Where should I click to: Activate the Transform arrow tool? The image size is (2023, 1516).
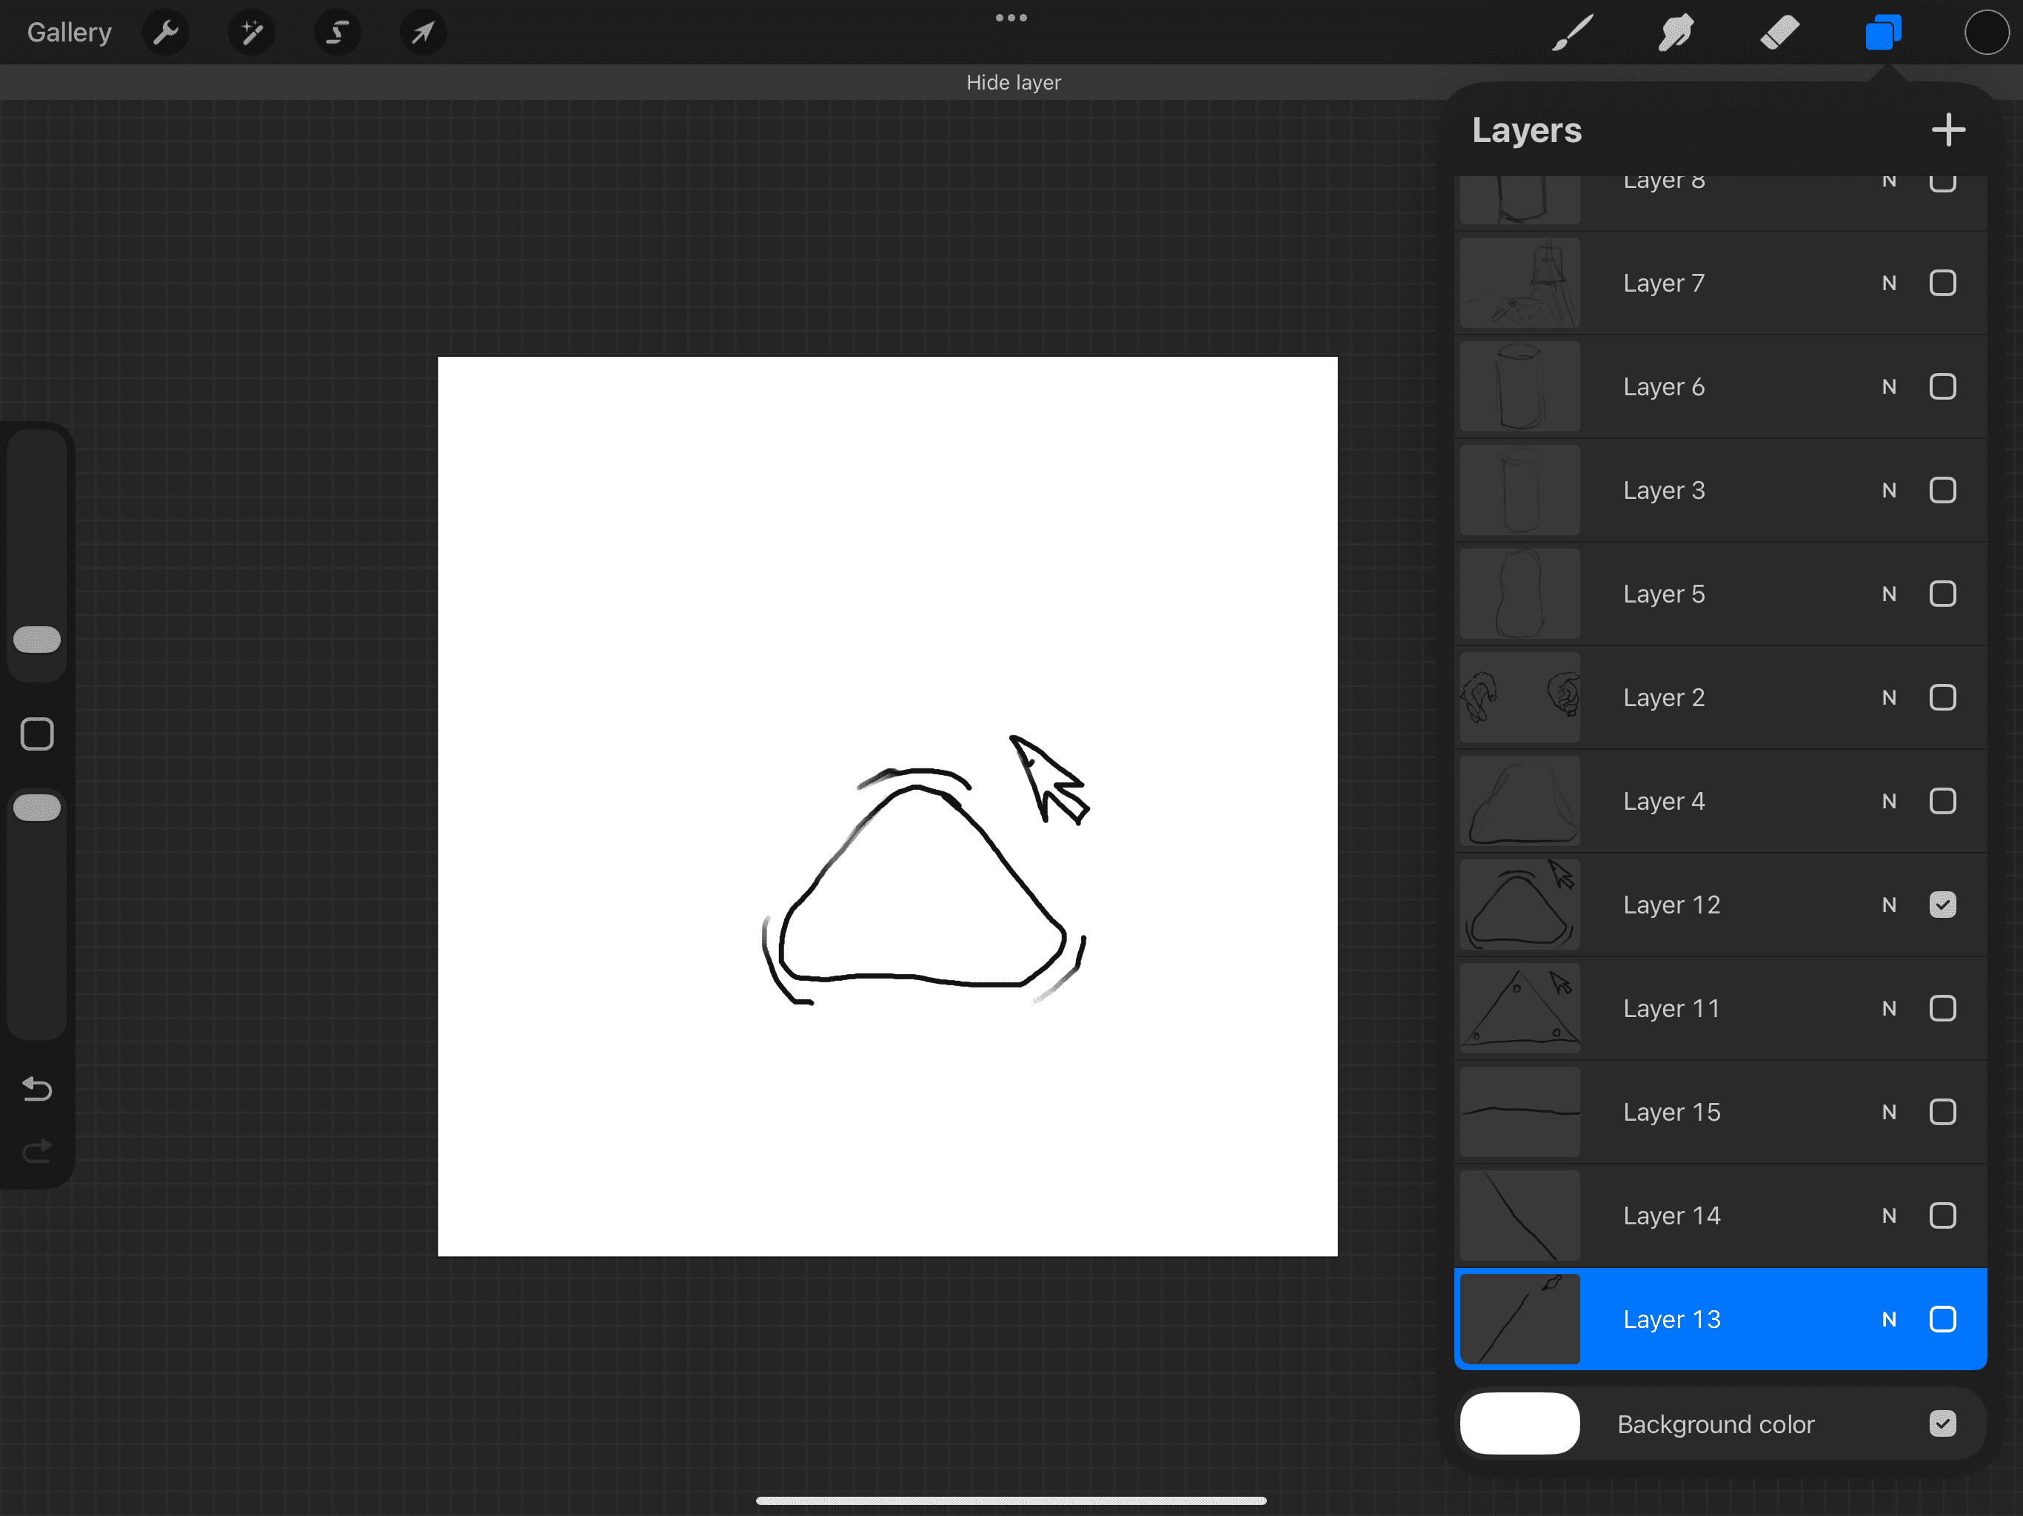(x=423, y=33)
